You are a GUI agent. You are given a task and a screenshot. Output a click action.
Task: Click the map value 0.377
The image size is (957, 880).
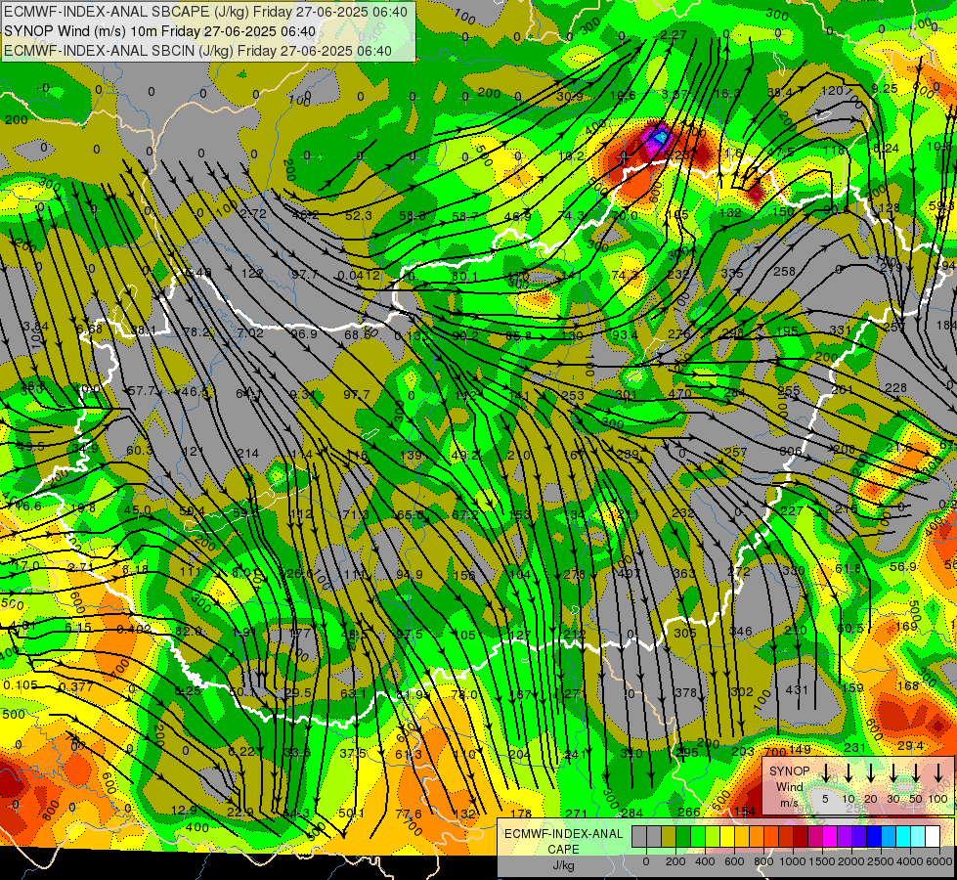point(76,687)
